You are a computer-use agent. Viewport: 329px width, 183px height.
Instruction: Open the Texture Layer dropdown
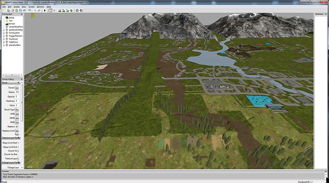coord(18,159)
